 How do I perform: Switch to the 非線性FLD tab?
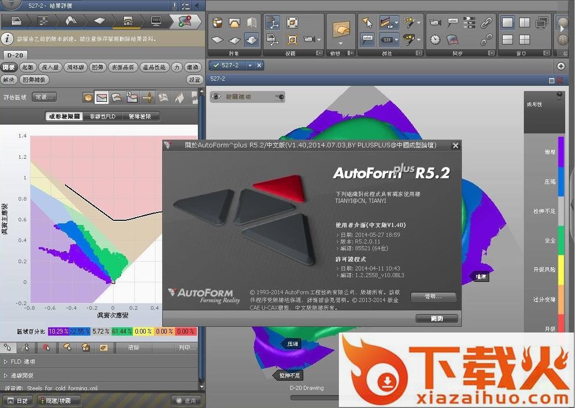[102, 117]
